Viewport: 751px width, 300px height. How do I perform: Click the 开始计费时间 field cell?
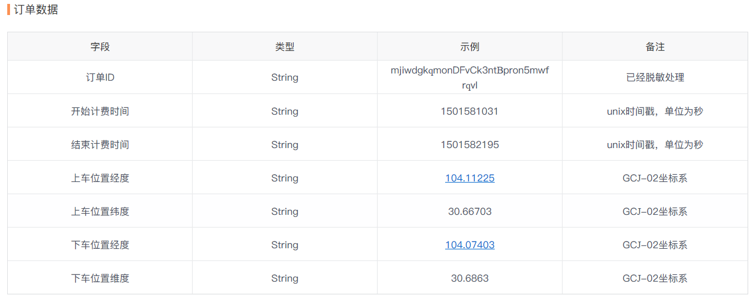click(x=100, y=111)
